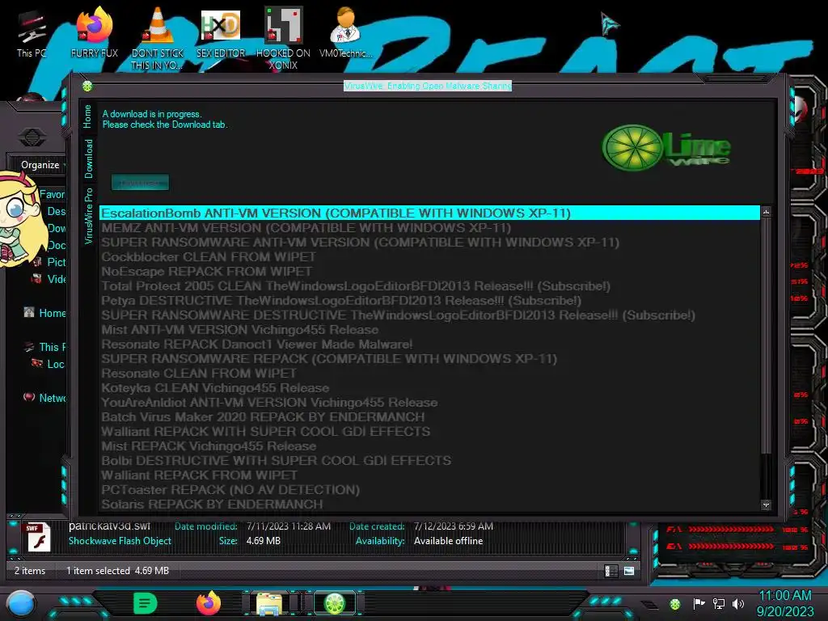Click the list scrollbar down arrow
Viewport: 828px width, 621px height.
pos(767,505)
